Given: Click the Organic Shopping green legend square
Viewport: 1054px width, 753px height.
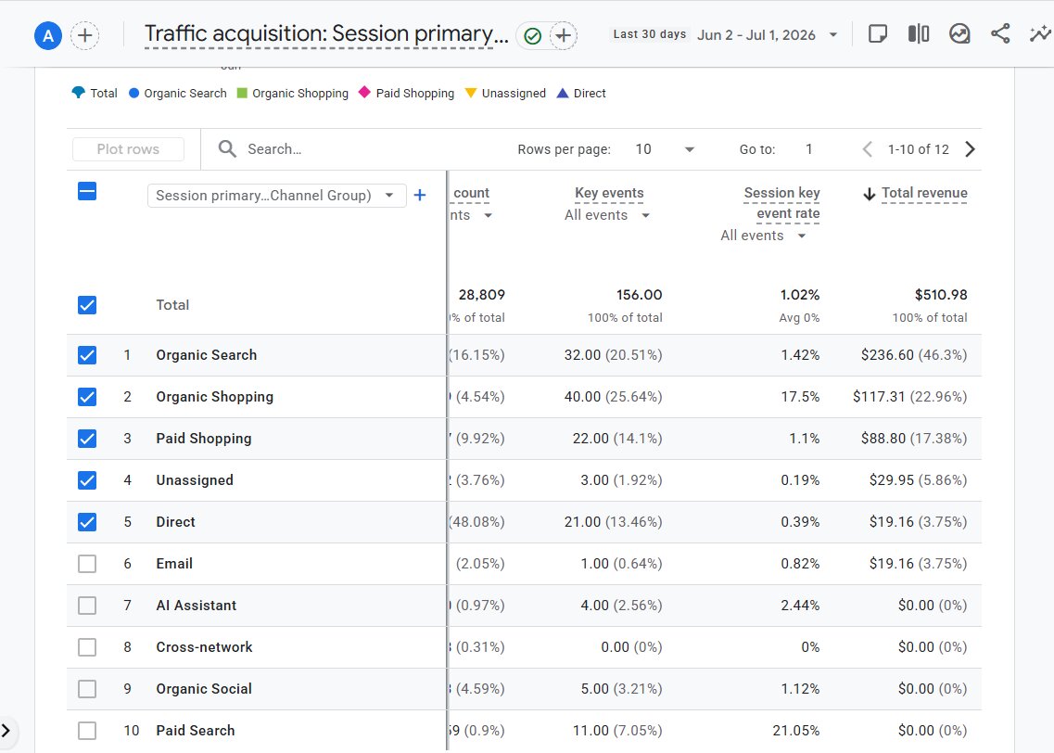Looking at the screenshot, I should pyautogui.click(x=242, y=93).
